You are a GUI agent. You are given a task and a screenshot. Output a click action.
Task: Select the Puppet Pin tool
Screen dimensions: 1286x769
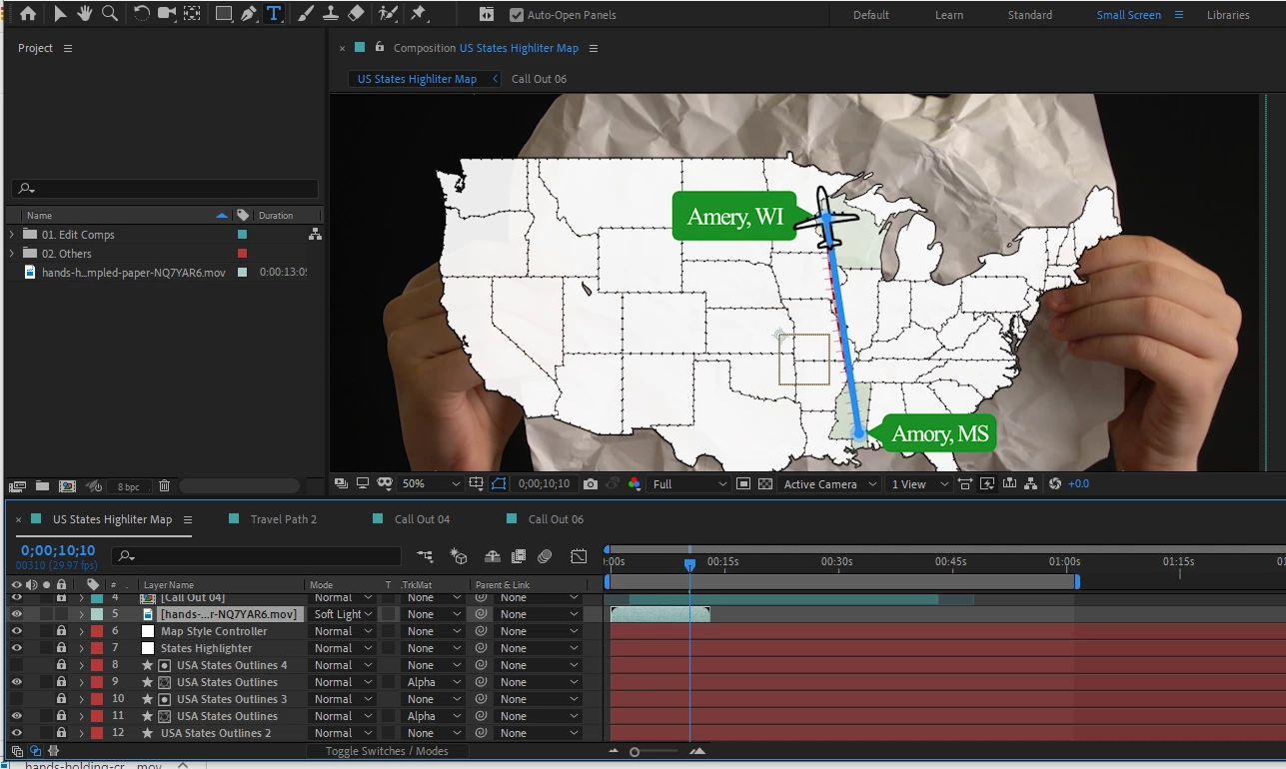click(419, 14)
